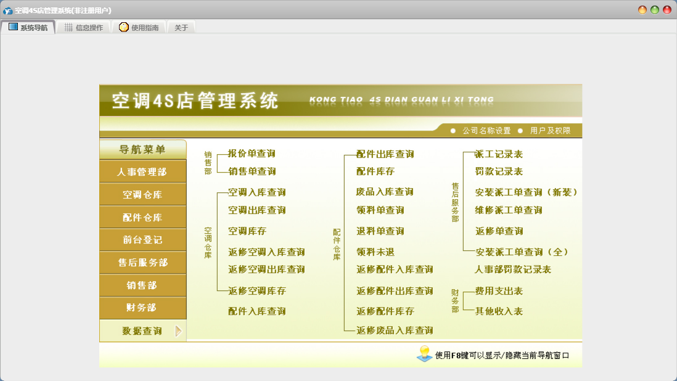Open 费用支出表 under finance
Image resolution: width=677 pixels, height=381 pixels.
499,291
